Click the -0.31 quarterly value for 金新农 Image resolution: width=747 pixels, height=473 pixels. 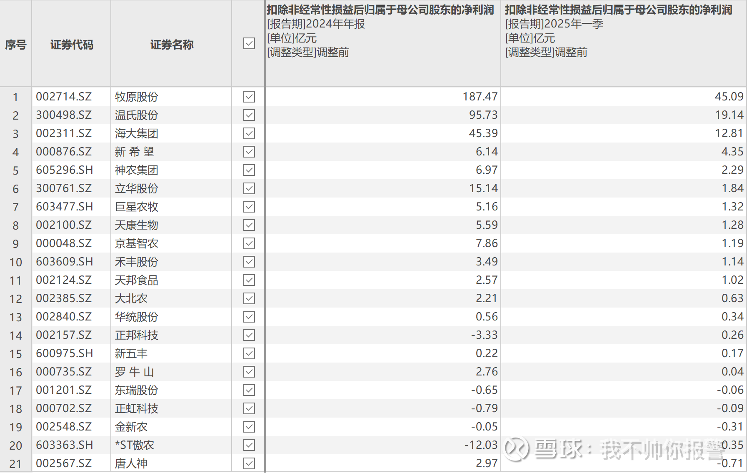[730, 427]
